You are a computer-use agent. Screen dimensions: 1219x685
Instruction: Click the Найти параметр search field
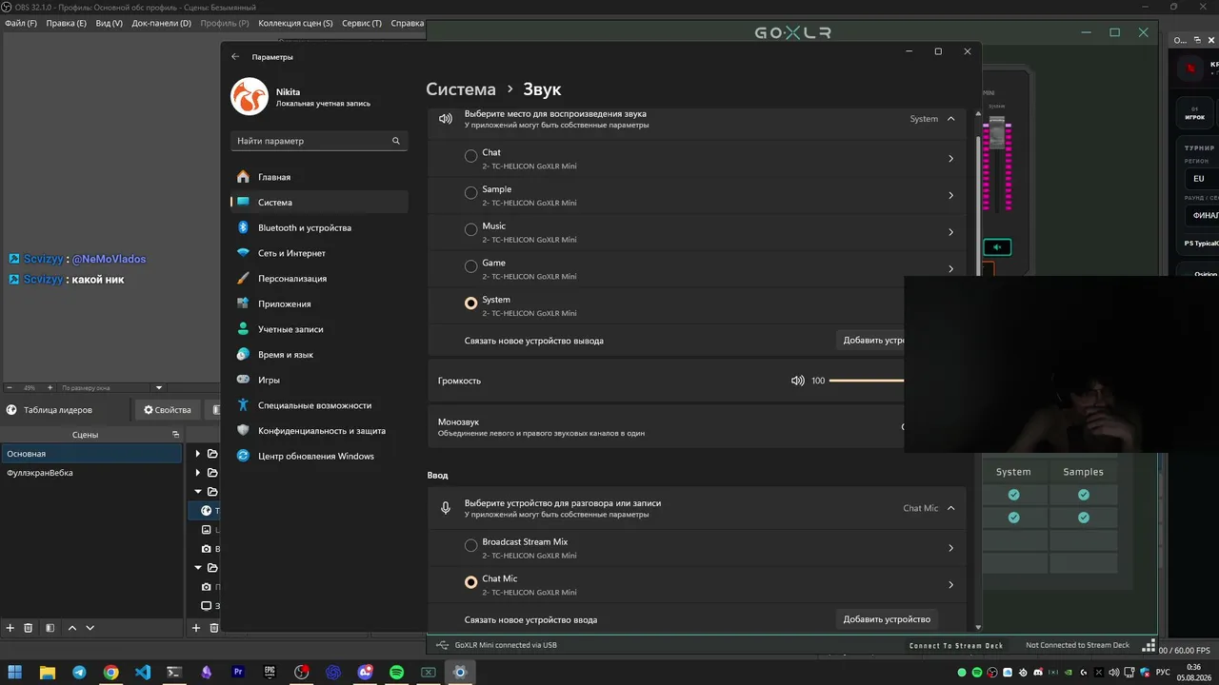[319, 141]
